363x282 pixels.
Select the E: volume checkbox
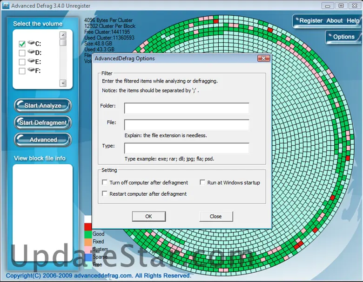tap(22, 62)
